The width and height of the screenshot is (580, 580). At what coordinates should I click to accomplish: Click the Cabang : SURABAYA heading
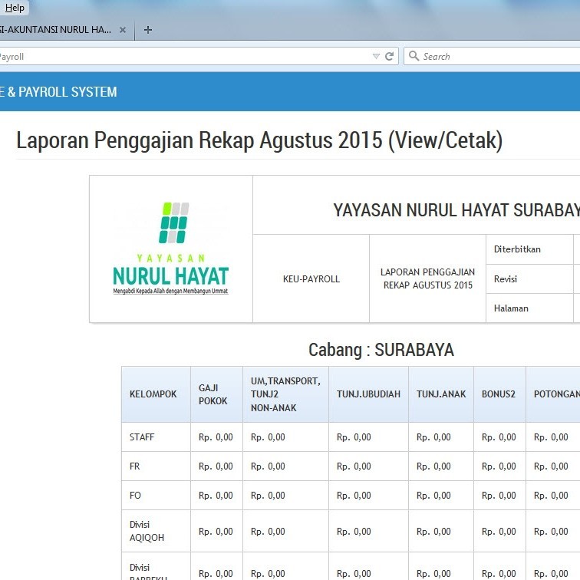pos(381,350)
